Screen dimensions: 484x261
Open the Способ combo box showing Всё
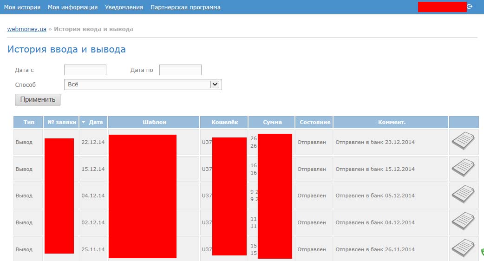[x=137, y=85]
